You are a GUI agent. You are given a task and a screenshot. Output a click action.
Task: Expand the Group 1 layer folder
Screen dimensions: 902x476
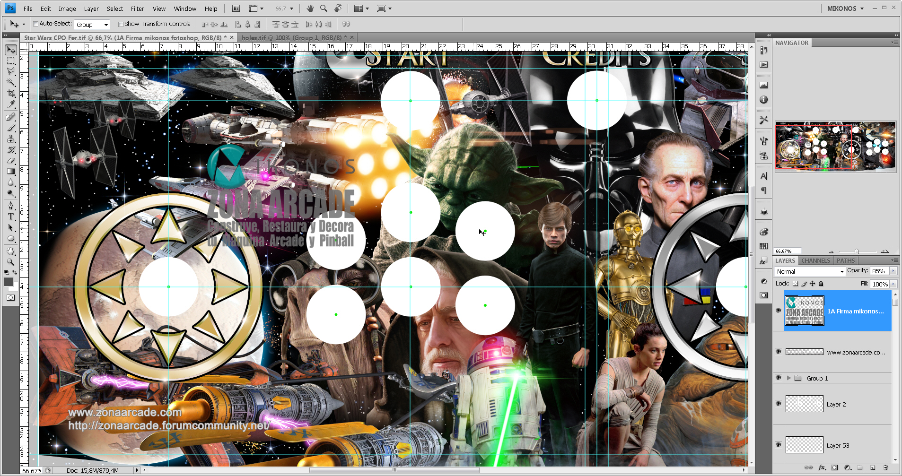tap(788, 378)
